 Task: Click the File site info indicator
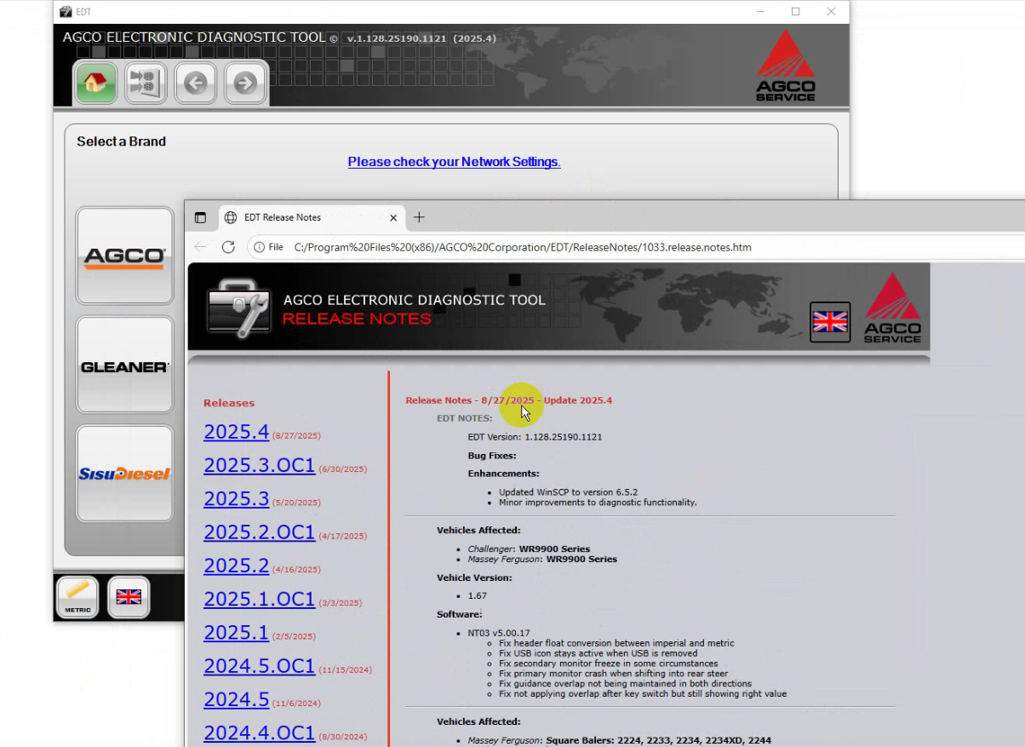pyautogui.click(x=269, y=247)
